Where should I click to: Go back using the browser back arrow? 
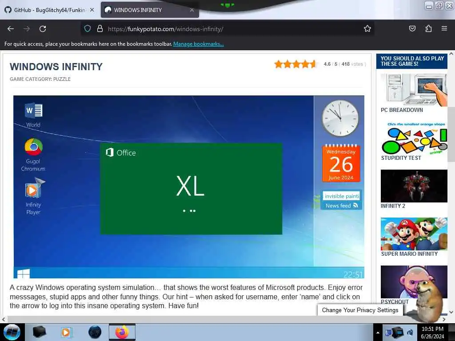[x=11, y=29]
